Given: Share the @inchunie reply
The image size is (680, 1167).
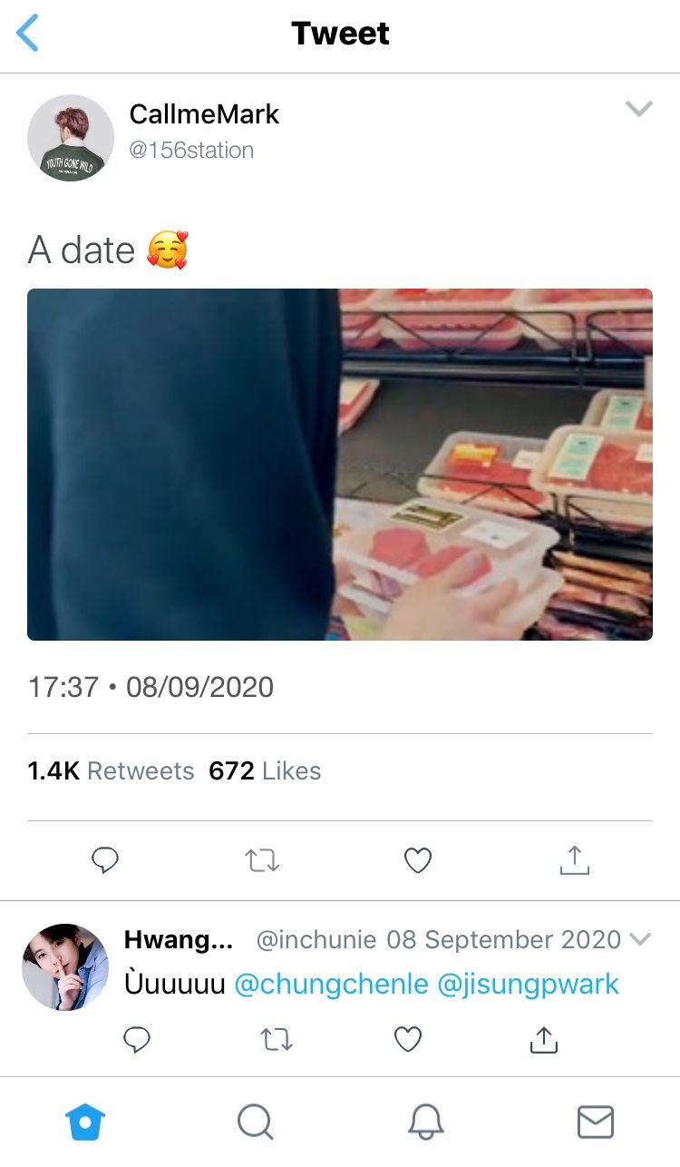Looking at the screenshot, I should tap(542, 1039).
